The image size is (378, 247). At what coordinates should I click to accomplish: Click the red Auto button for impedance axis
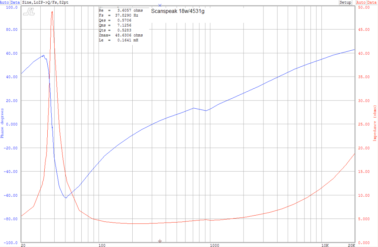click(361, 2)
